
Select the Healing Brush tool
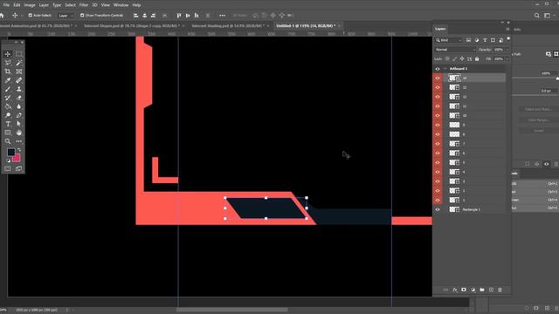[19, 80]
